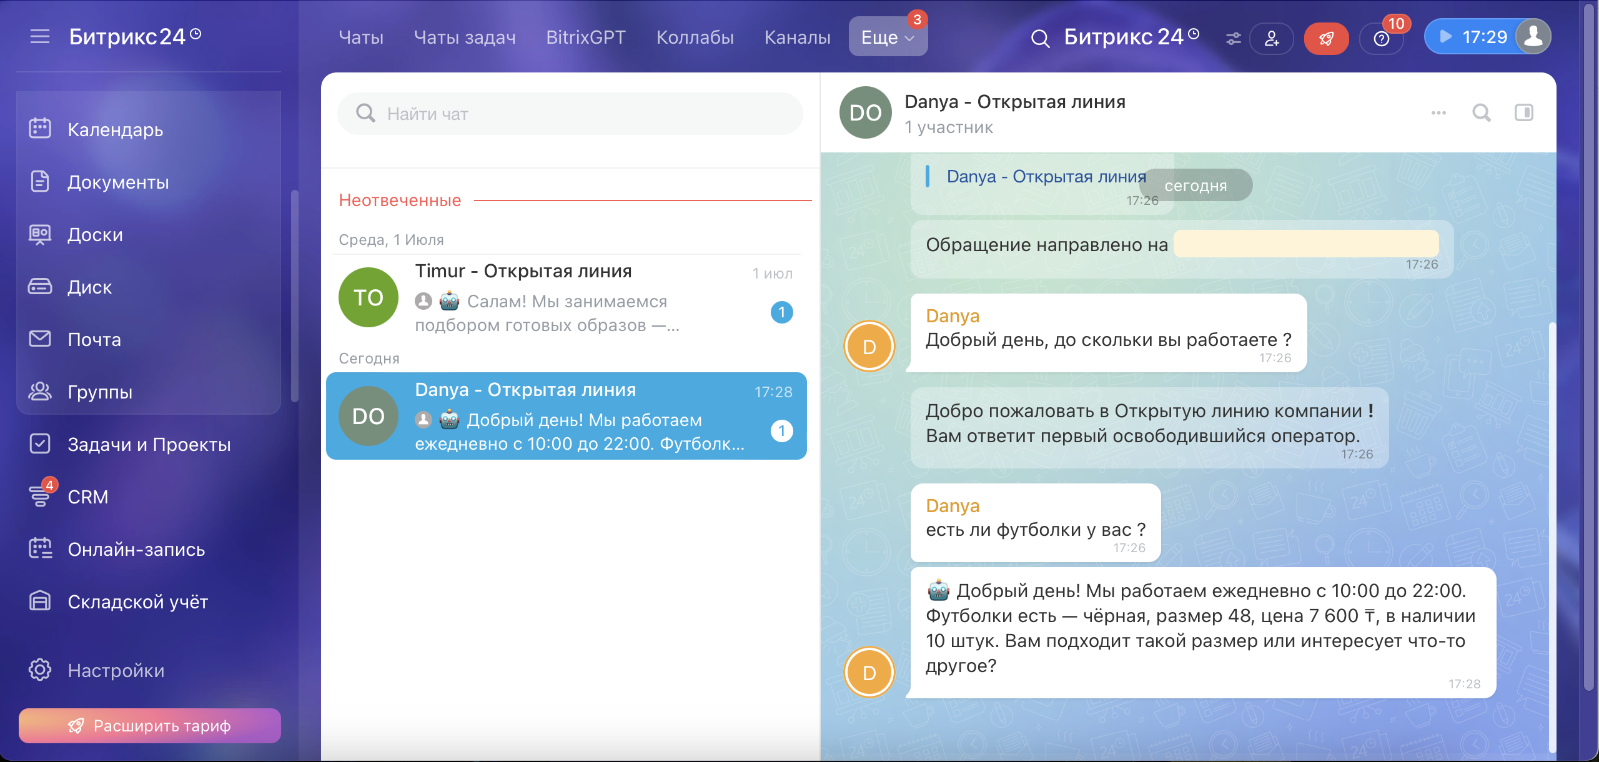The width and height of the screenshot is (1599, 762).
Task: Click the clock icon next to sidebar Битрикс24 logo
Action: (x=196, y=34)
